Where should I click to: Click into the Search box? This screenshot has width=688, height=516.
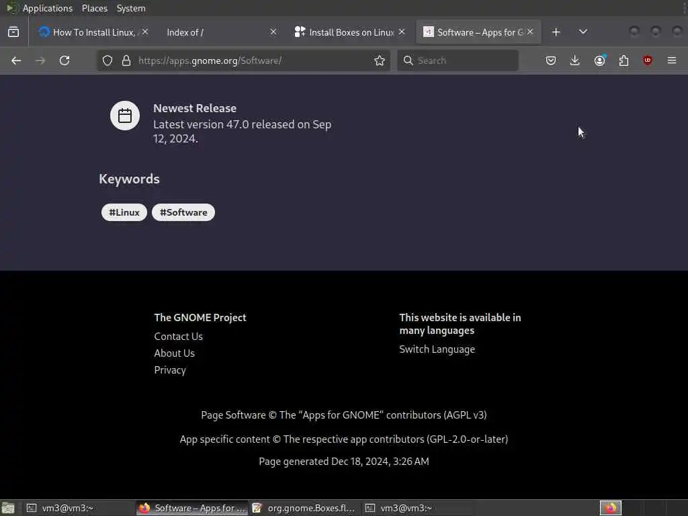point(458,60)
